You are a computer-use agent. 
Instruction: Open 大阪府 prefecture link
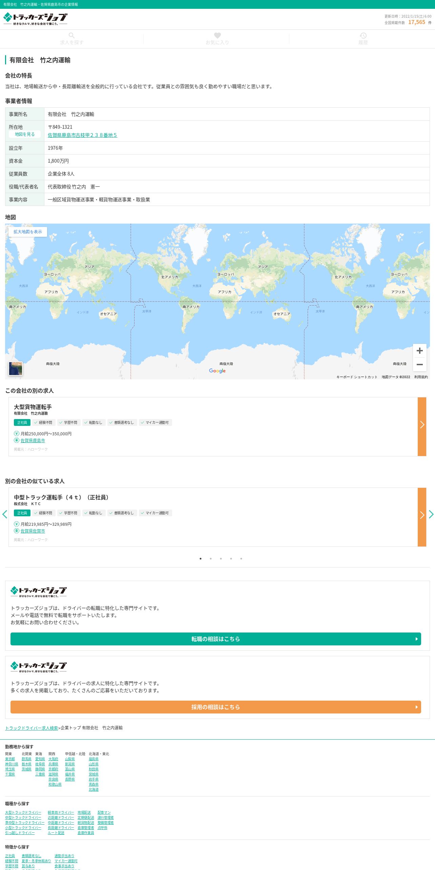point(53,759)
